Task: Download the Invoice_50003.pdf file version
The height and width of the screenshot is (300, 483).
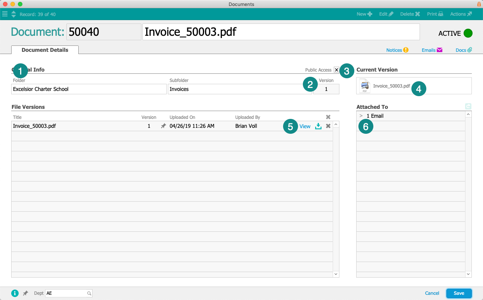Action: pyautogui.click(x=318, y=126)
